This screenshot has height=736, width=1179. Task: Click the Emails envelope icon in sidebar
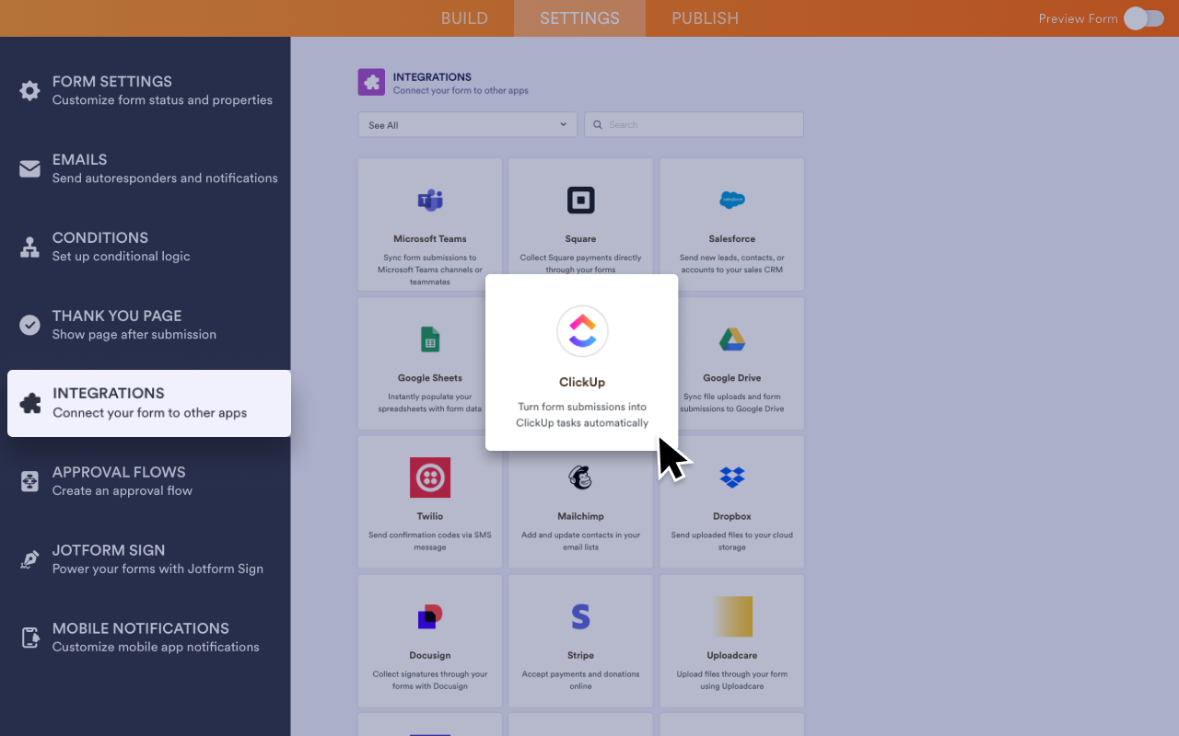(29, 167)
